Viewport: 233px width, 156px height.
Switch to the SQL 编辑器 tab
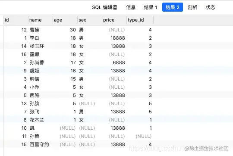[x=104, y=7]
